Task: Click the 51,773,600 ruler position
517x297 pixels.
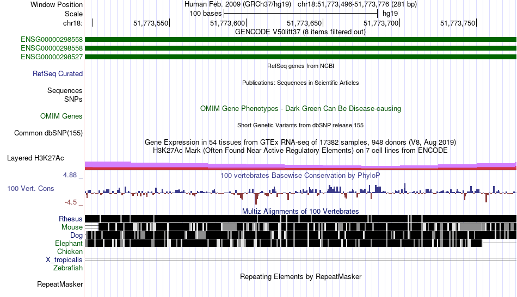Action: pyautogui.click(x=227, y=23)
